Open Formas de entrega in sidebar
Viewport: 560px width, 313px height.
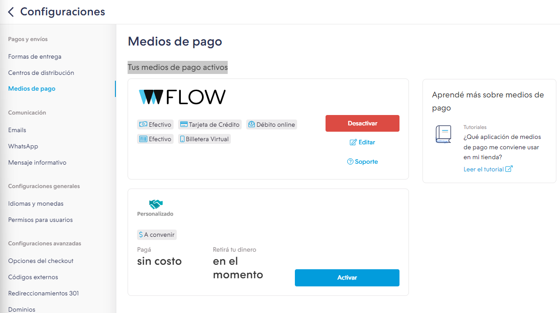pyautogui.click(x=35, y=56)
